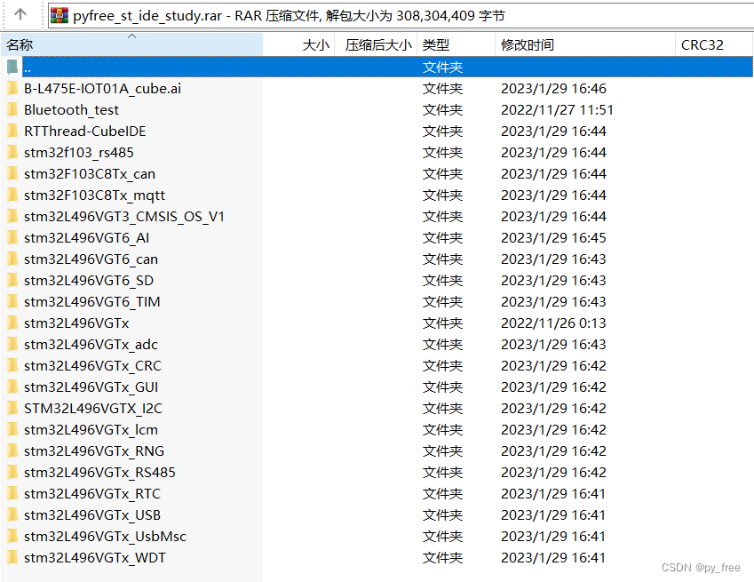The width and height of the screenshot is (754, 582).
Task: Click the folder icon next to stm32L496VGTx_WDT
Action: click(12, 557)
